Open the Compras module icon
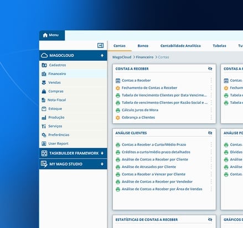Image resolution: width=243 pixels, height=228 pixels. [44, 91]
